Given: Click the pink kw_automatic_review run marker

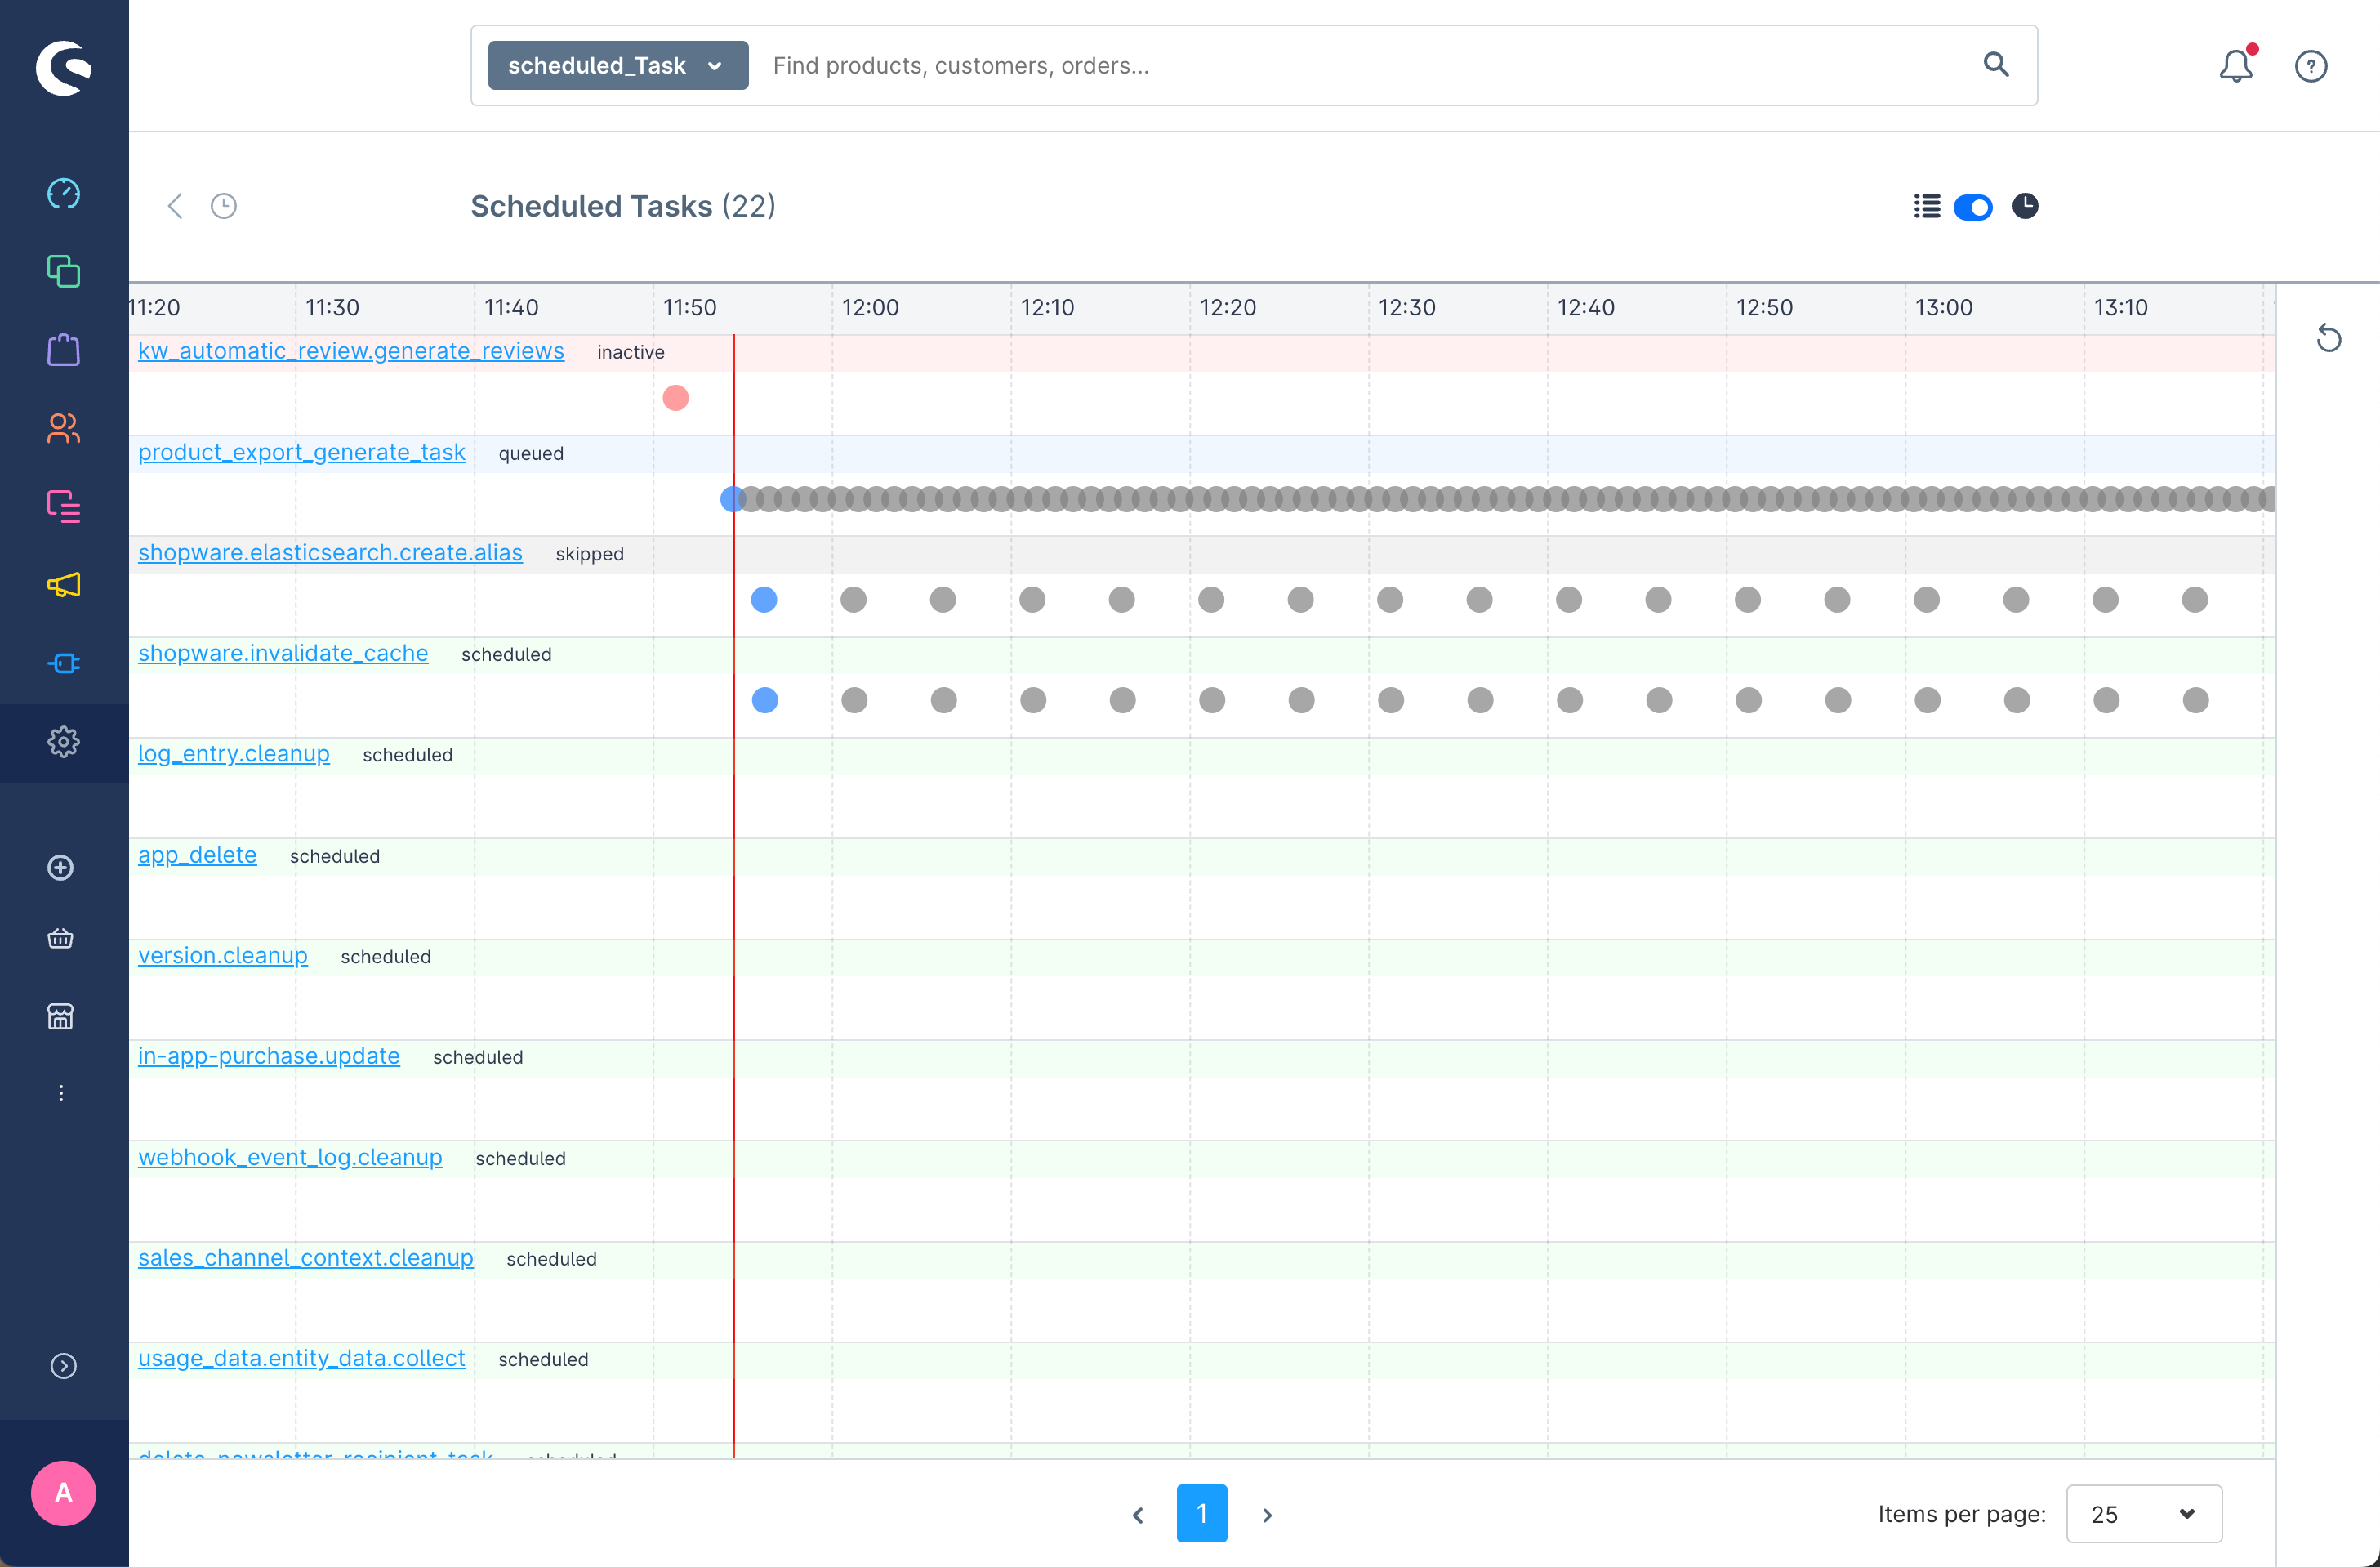Looking at the screenshot, I should [x=675, y=398].
